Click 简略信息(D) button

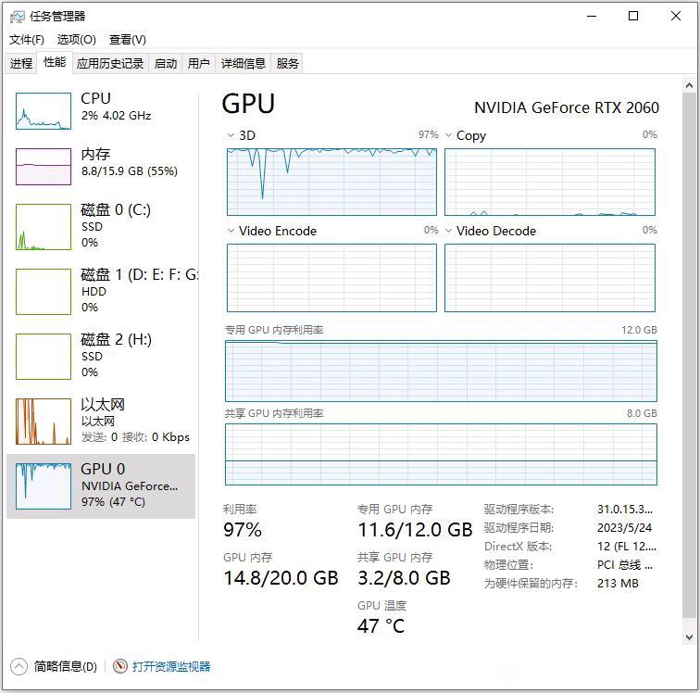[x=65, y=667]
